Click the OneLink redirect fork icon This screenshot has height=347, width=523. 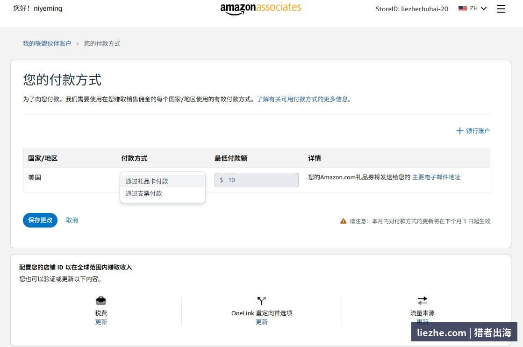[262, 301]
